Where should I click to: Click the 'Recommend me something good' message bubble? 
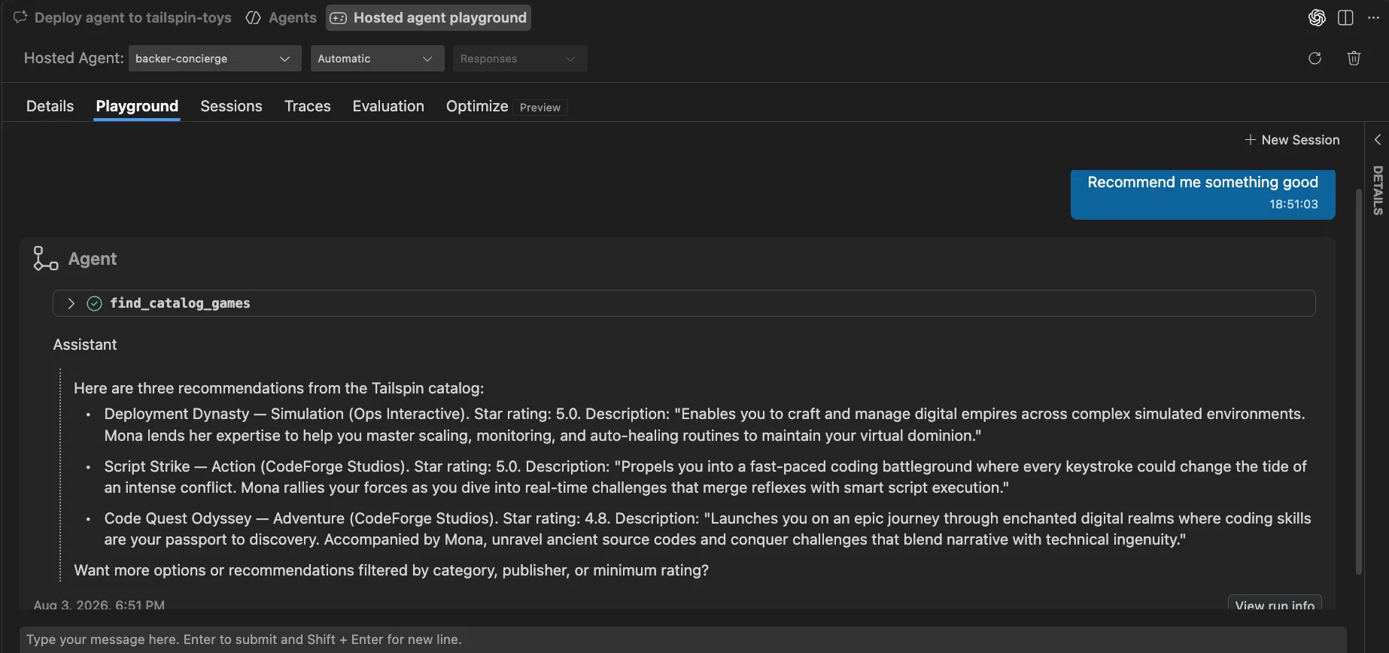pyautogui.click(x=1202, y=194)
